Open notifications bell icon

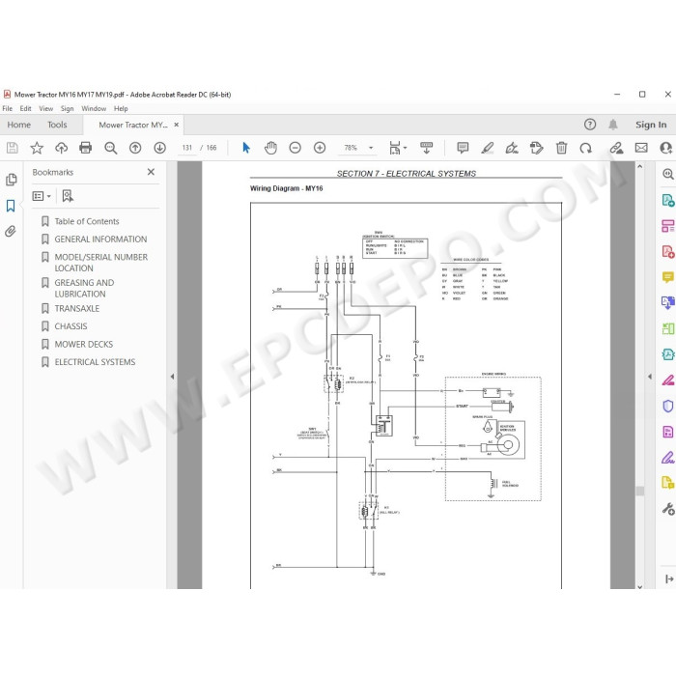[x=612, y=125]
